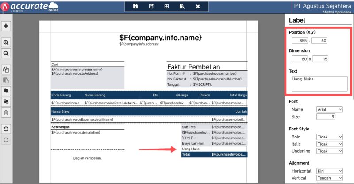Add a new element with plus button
Viewport: 354px width, 184px height.
click(6, 26)
